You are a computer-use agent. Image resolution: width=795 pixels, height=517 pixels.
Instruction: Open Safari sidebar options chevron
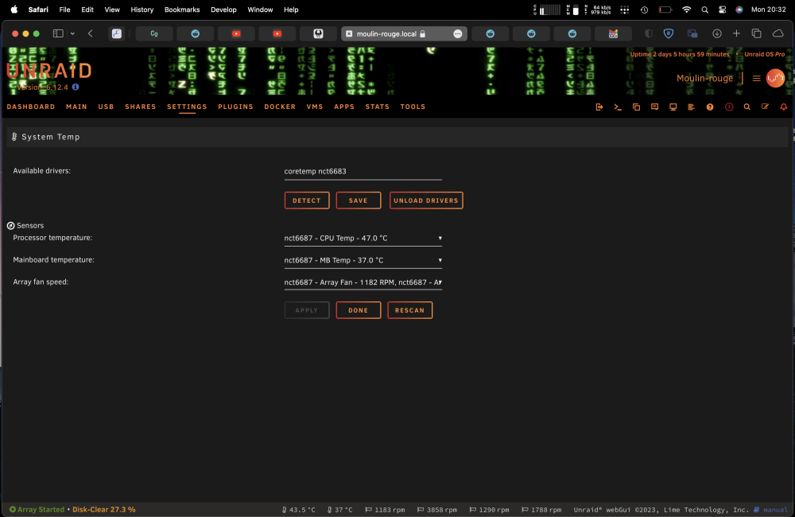coord(72,33)
